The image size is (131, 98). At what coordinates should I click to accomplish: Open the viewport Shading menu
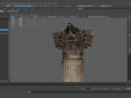pyautogui.click(x=17, y=15)
